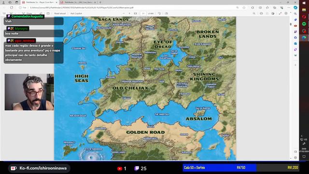Open browser extensions icon
Viewport: 309px width, 174px height.
tap(253, 8)
